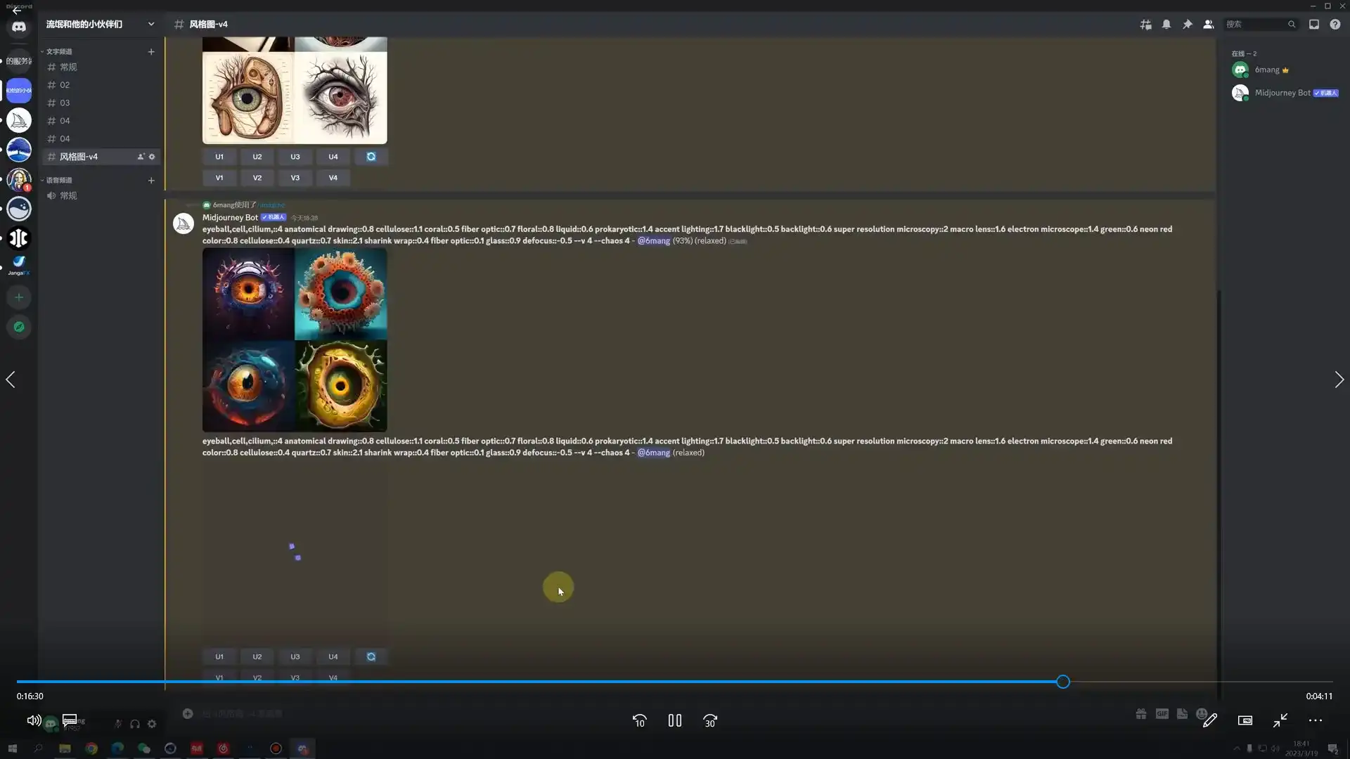Pause the video playback
The width and height of the screenshot is (1350, 759).
[675, 721]
